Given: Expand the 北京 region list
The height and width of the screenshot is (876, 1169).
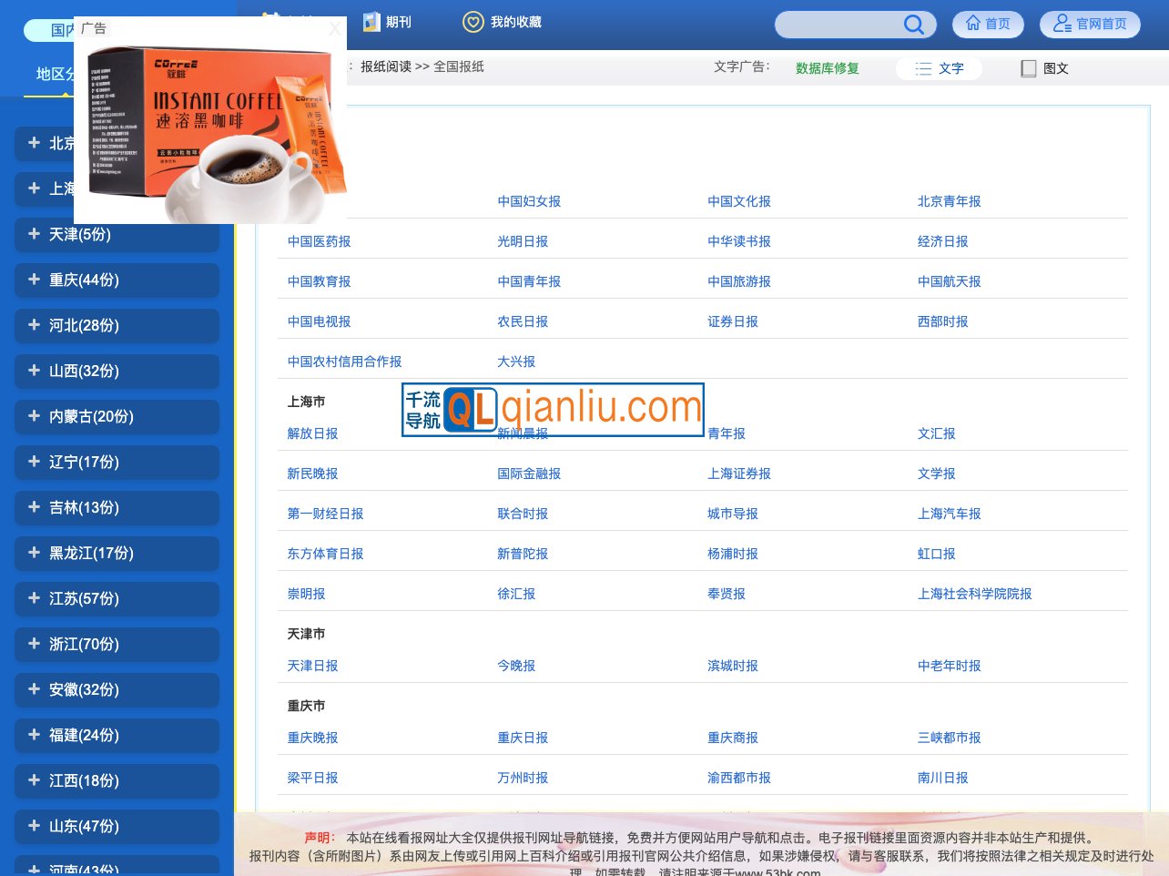Looking at the screenshot, I should tap(117, 143).
